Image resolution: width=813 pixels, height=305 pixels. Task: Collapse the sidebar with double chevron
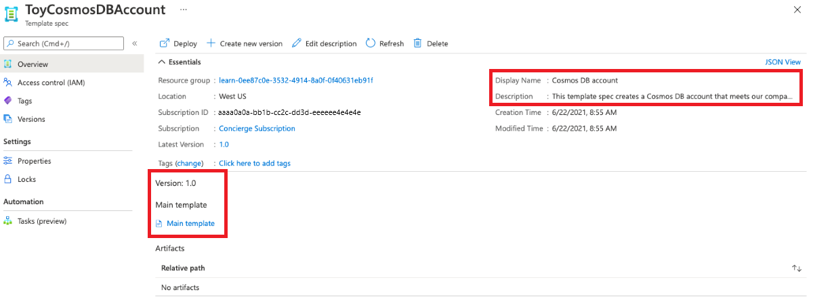click(x=134, y=43)
